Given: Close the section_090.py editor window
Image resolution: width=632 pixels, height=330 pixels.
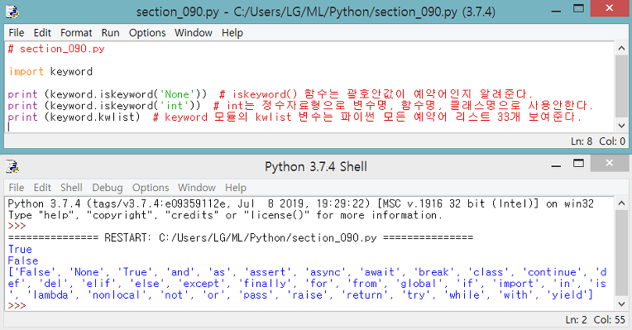Looking at the screenshot, I should pos(609,8).
